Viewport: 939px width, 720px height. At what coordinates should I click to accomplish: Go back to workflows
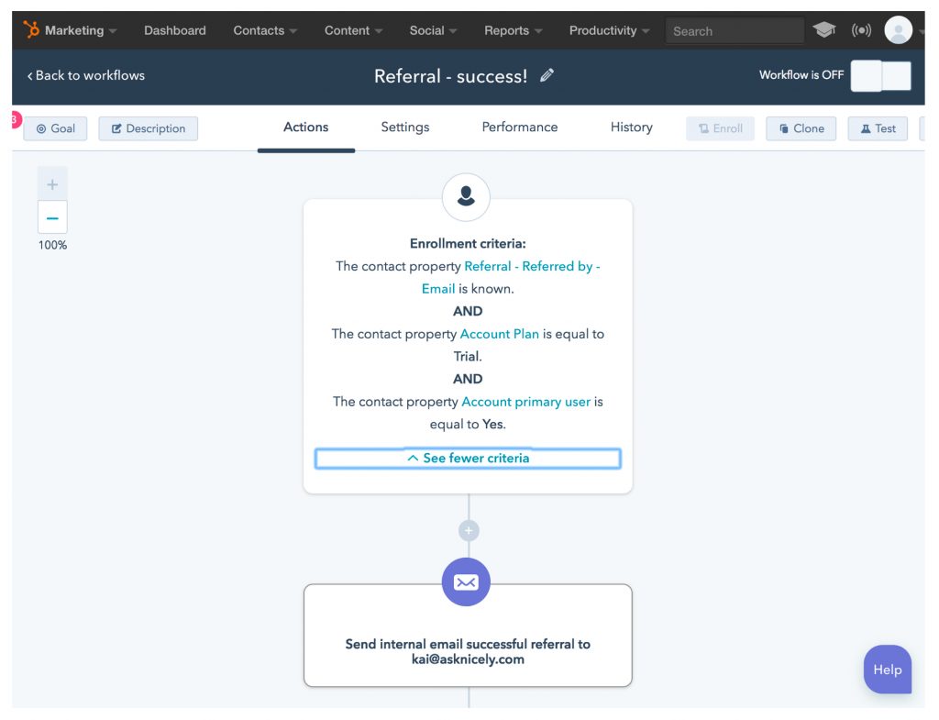pyautogui.click(x=85, y=75)
